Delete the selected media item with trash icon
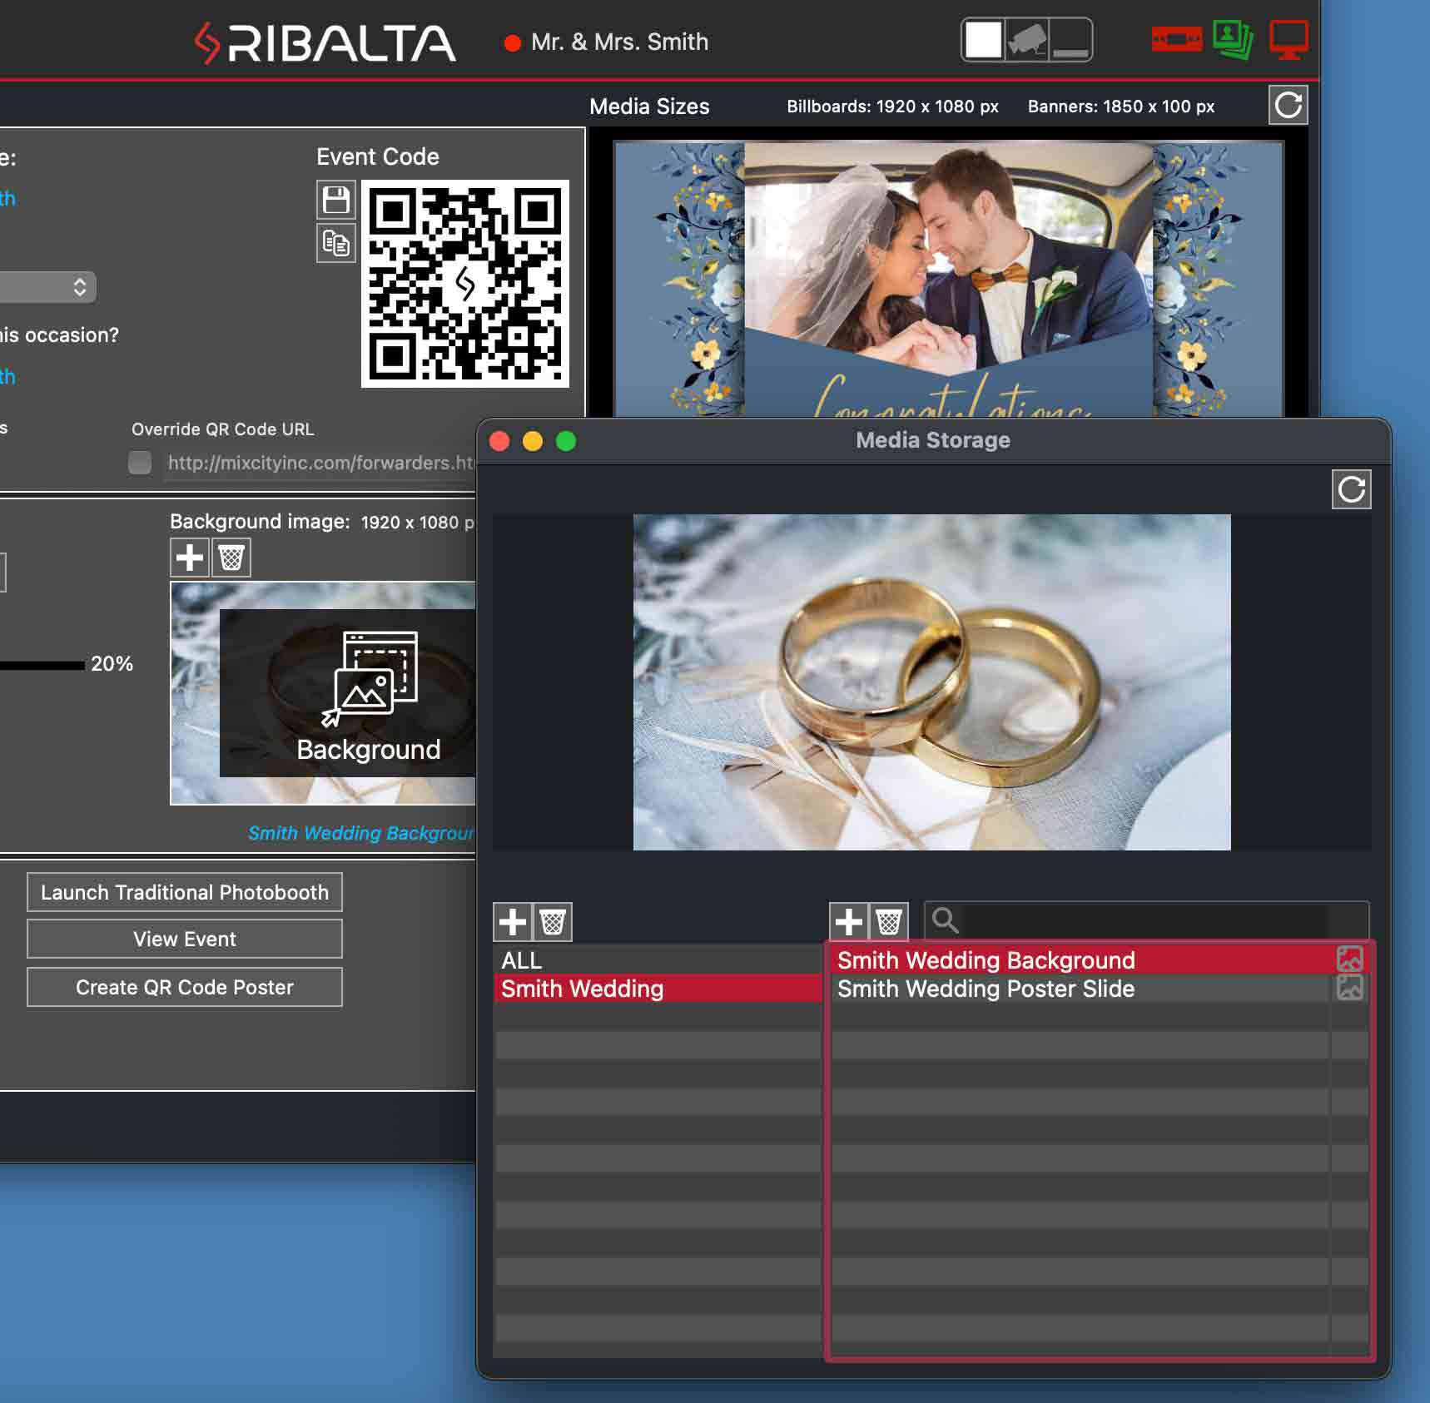1430x1403 pixels. point(888,922)
